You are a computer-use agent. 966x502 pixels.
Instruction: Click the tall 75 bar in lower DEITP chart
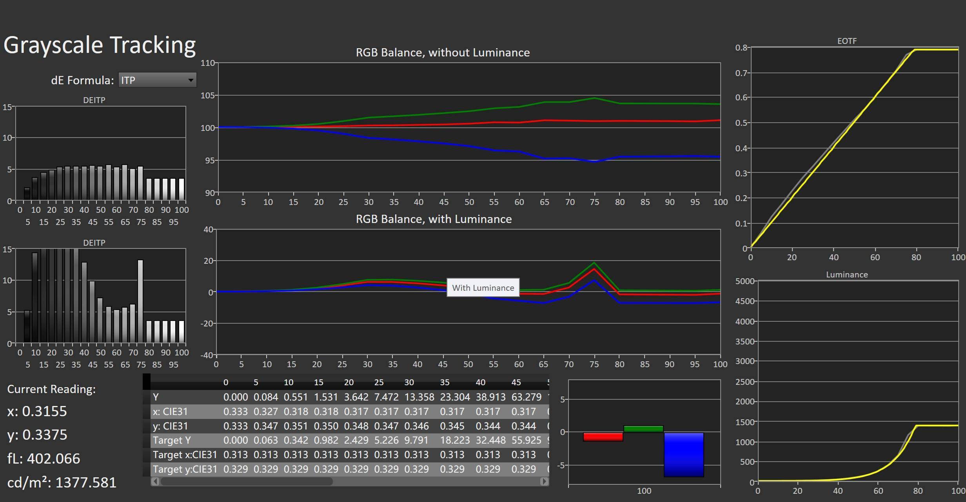(x=140, y=302)
